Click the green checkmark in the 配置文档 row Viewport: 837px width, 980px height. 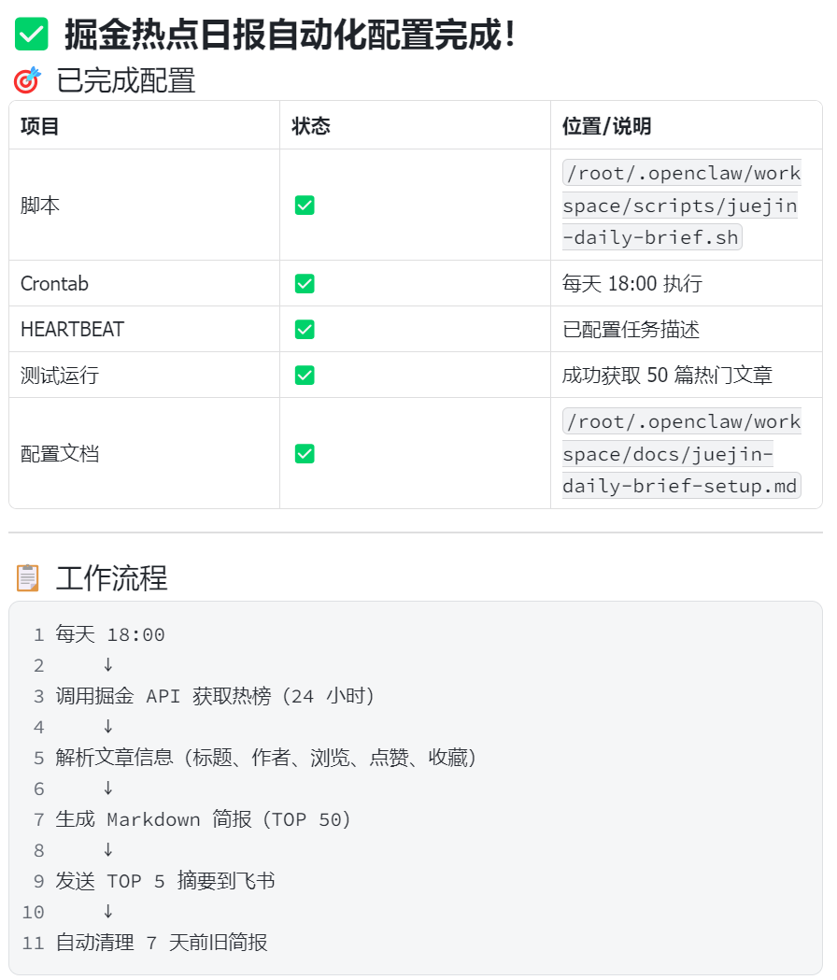coord(305,454)
